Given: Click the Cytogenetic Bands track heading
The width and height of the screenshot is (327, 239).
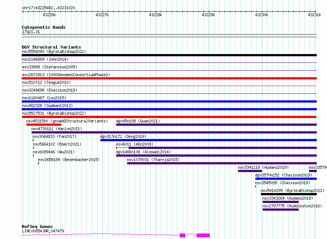Looking at the screenshot, I should point(44,27).
